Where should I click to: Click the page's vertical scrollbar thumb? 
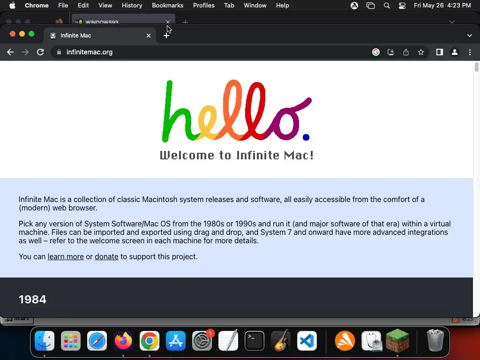click(x=476, y=67)
